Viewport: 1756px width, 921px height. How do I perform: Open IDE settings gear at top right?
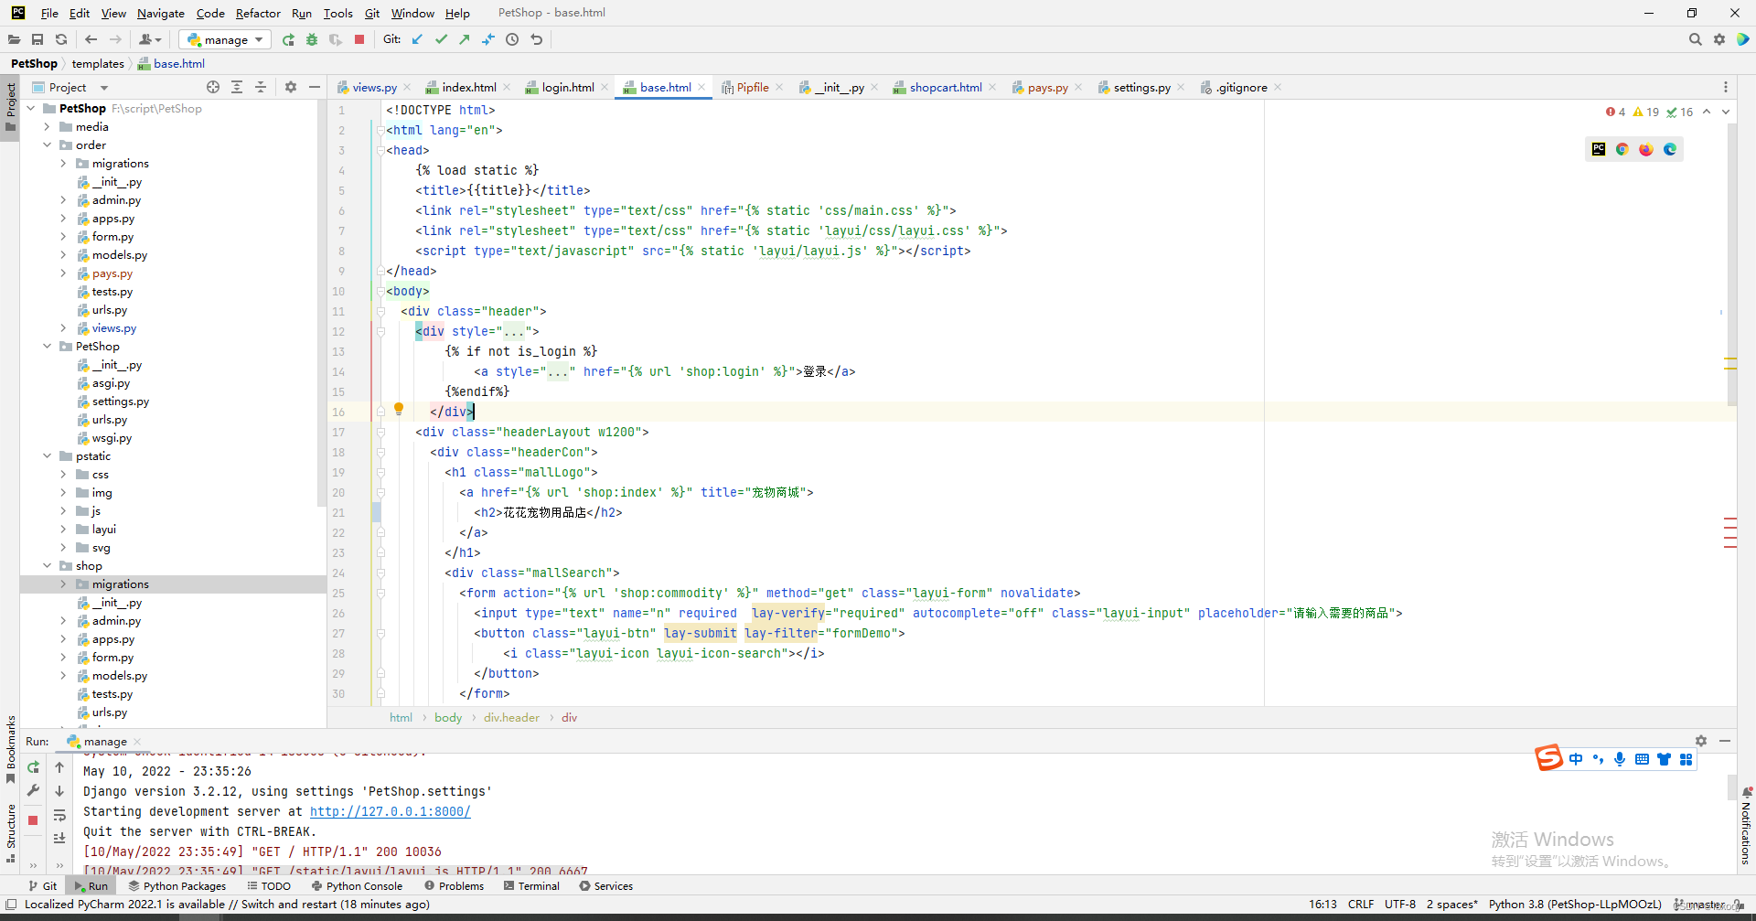[x=1719, y=39]
